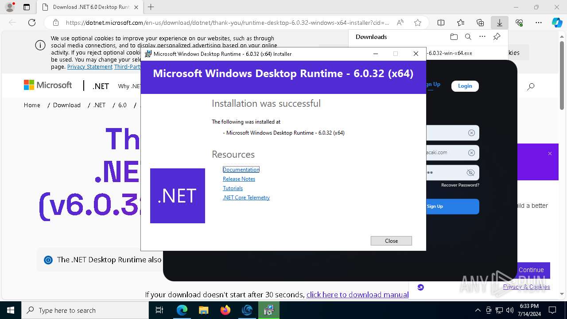This screenshot has width=567, height=319.
Task: Open more options in Downloads panel
Action: 482,37
